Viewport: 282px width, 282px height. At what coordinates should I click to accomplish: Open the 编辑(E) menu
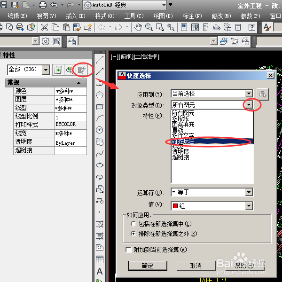tap(17, 16)
